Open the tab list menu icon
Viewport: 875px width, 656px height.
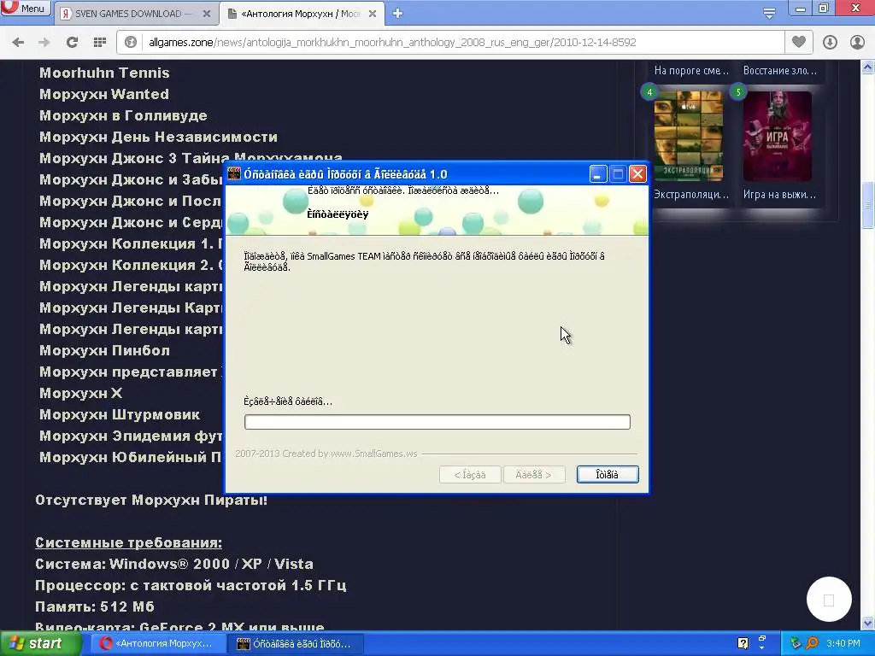click(769, 14)
